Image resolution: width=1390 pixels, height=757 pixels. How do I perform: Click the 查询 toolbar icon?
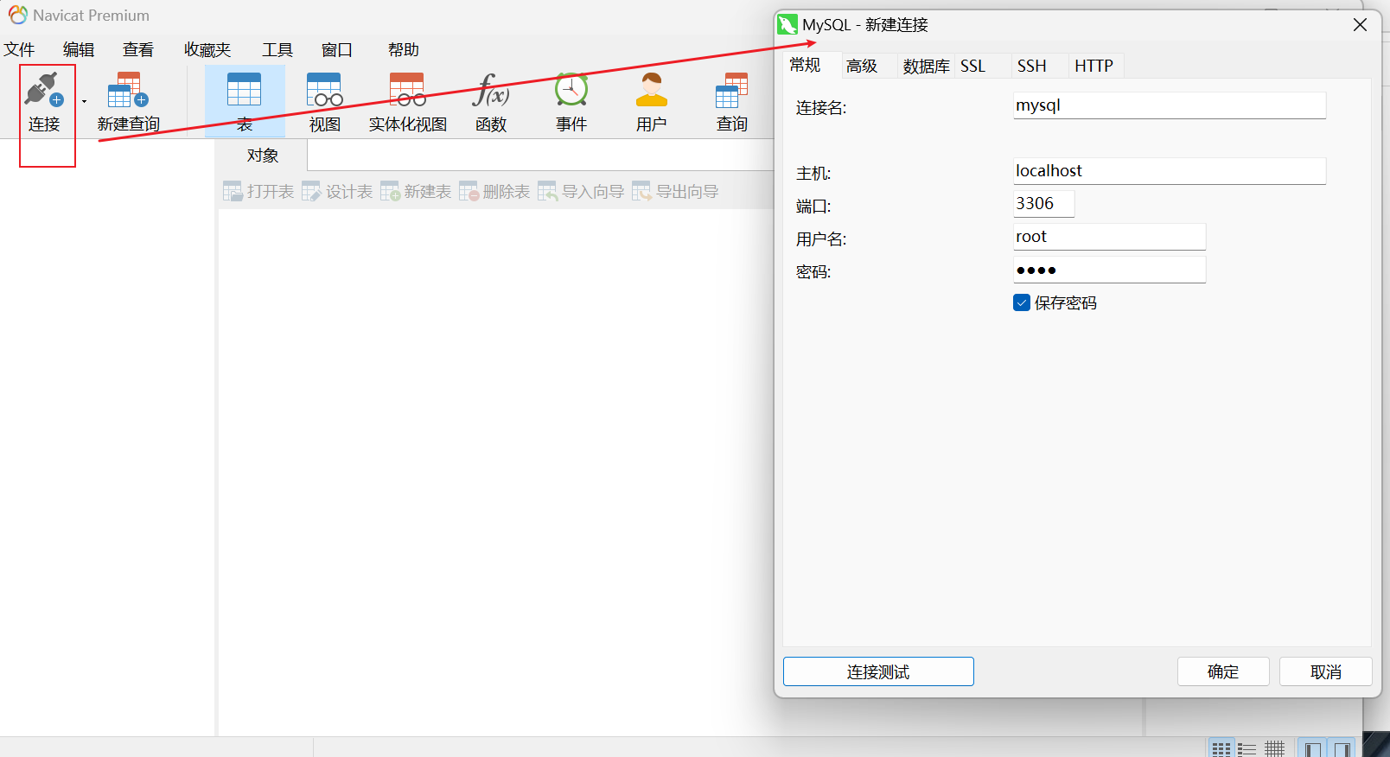coord(731,101)
